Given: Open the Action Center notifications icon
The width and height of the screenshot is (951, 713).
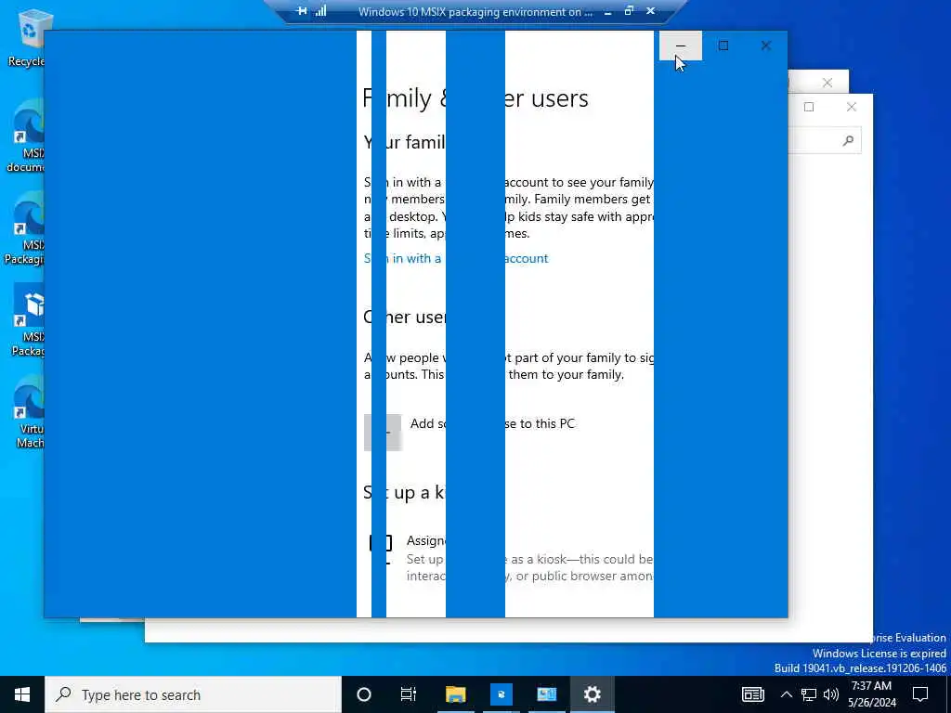Looking at the screenshot, I should coord(920,694).
